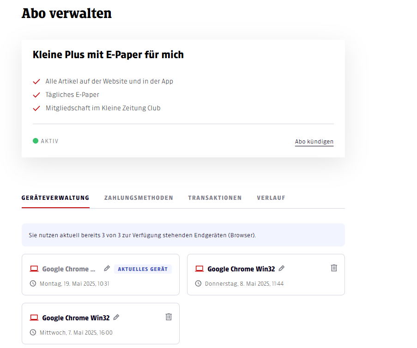Click the AKTUELLES GERÄT badge

[x=143, y=269]
